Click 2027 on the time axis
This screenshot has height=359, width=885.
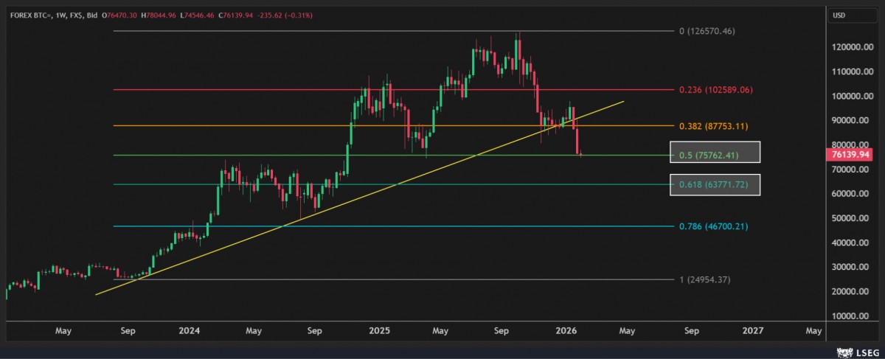[x=752, y=332]
